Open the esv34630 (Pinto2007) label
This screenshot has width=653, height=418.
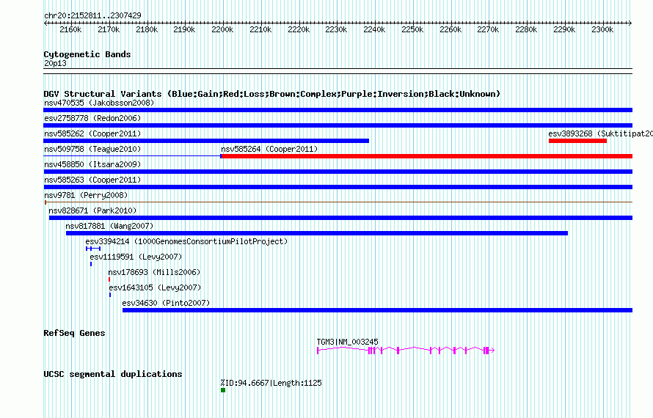pos(166,303)
